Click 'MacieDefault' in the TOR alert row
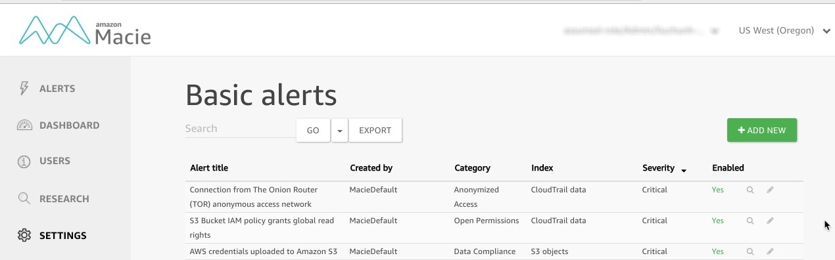835x260 pixels. [x=373, y=190]
